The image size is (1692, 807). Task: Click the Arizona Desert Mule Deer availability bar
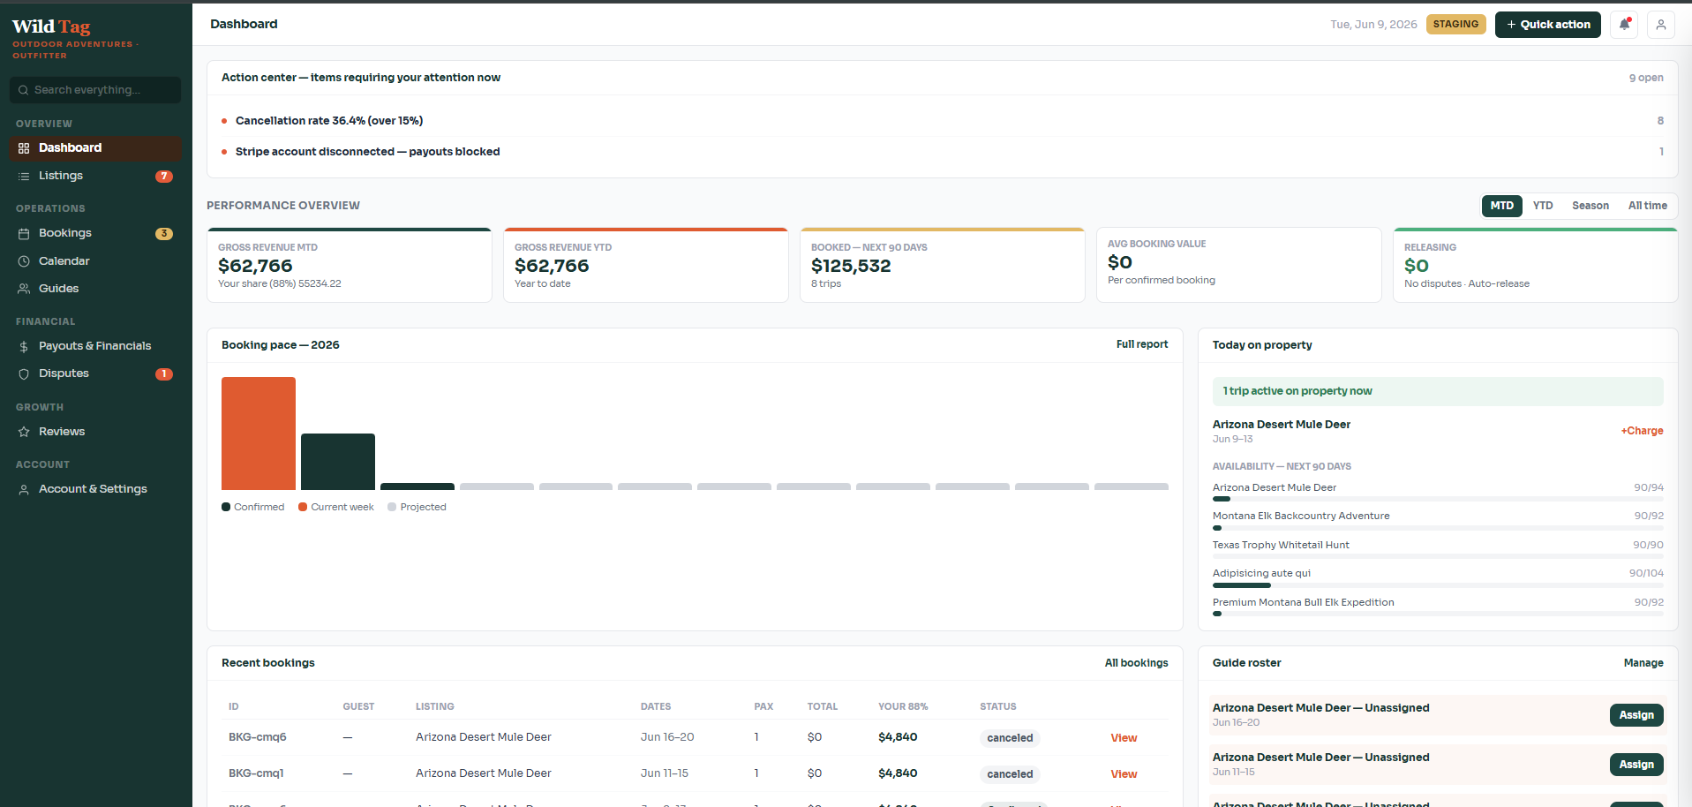1438,499
